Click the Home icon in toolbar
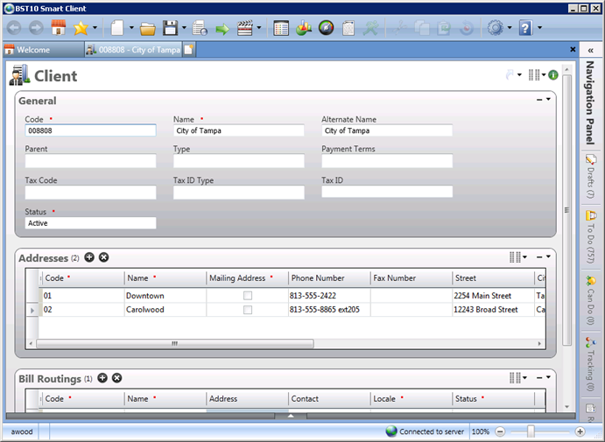The height and width of the screenshot is (442, 605). [59, 28]
